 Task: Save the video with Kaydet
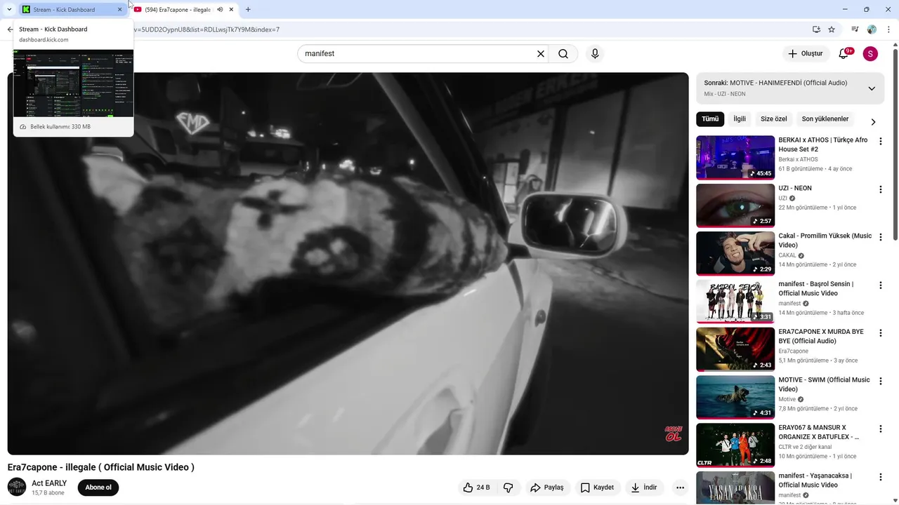coord(598,487)
